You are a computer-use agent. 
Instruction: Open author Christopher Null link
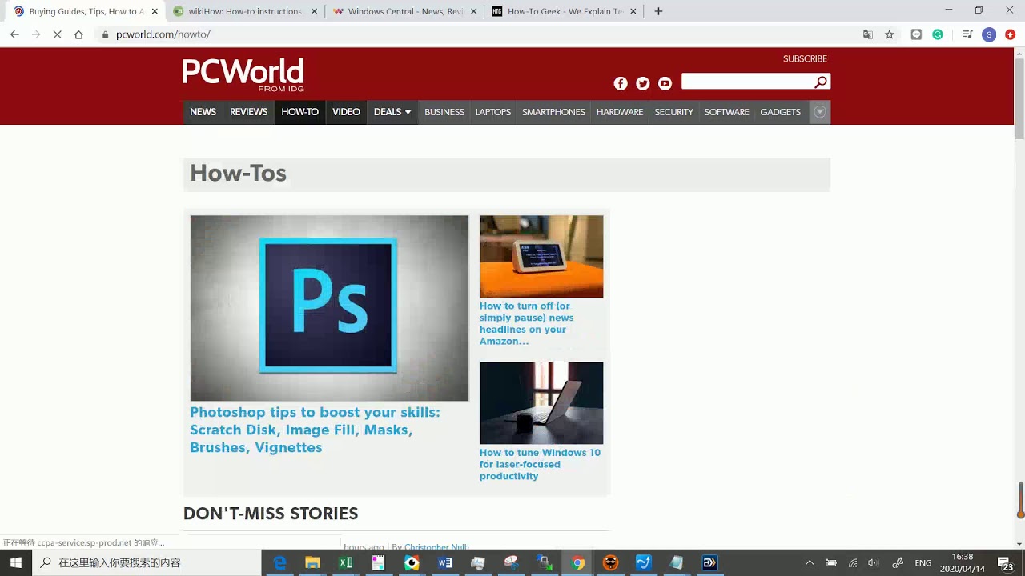(436, 547)
